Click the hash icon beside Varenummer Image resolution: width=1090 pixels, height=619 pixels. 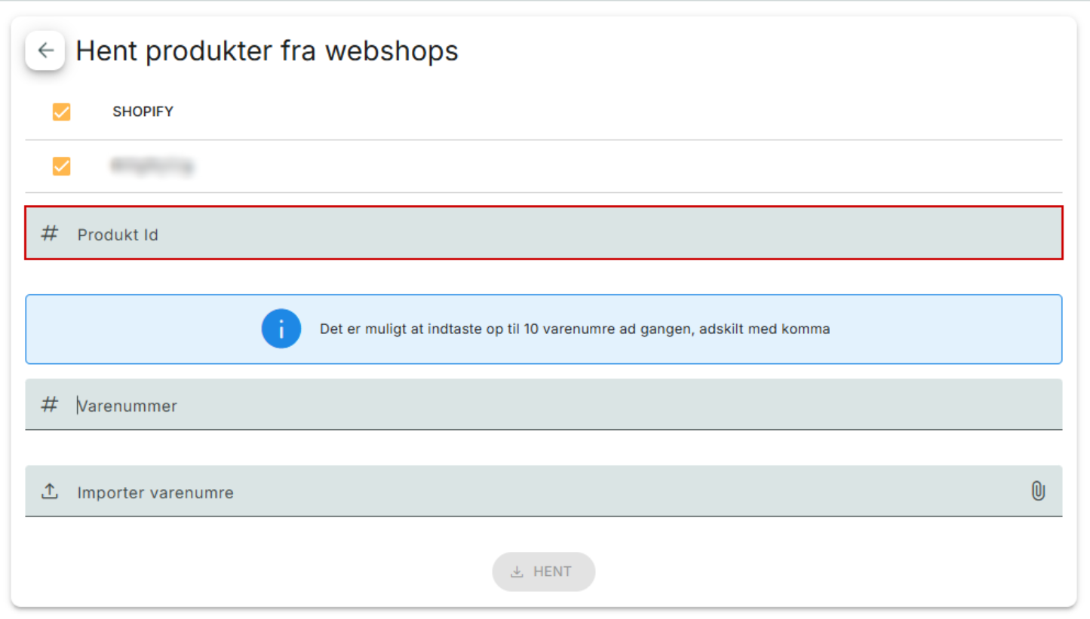49,405
